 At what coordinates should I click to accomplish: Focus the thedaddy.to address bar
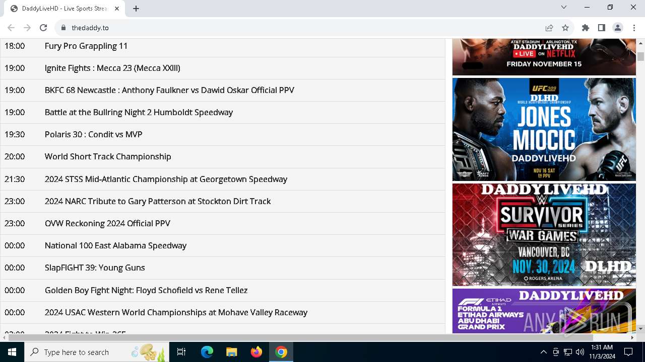[302, 28]
